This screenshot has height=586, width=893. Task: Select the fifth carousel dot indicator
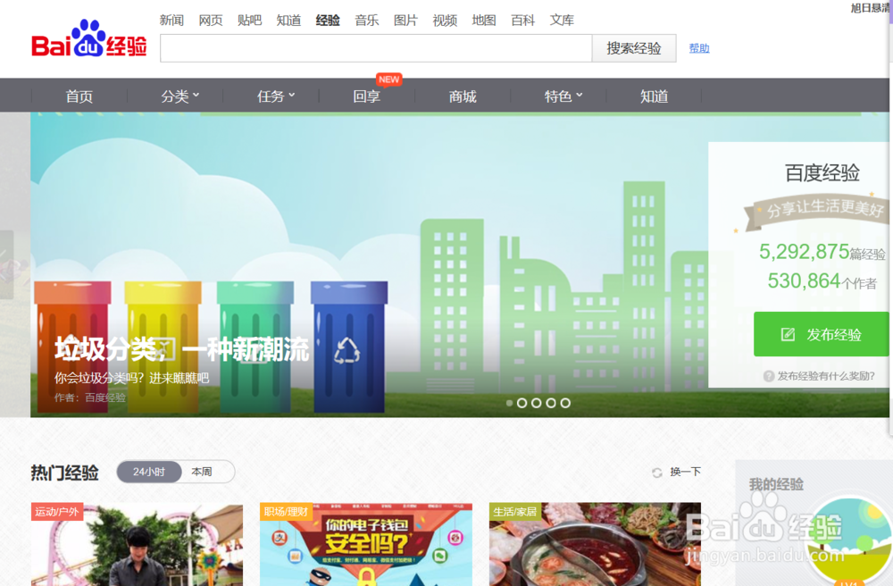[x=565, y=403]
